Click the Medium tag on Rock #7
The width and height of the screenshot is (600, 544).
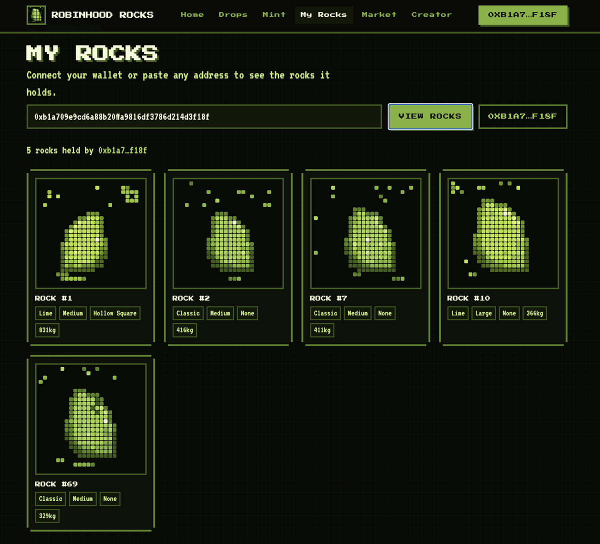pos(358,313)
